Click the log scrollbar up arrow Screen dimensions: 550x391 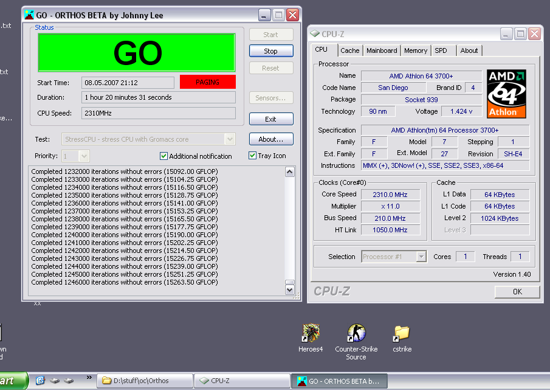(289, 171)
